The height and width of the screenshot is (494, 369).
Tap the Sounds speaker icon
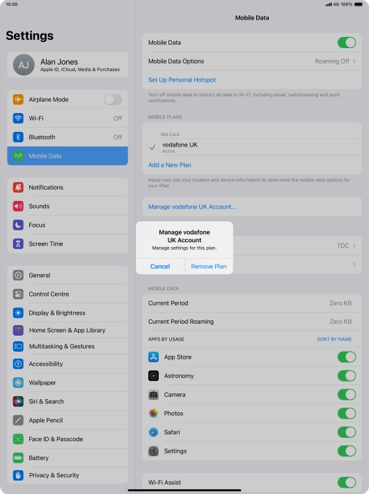[18, 206]
